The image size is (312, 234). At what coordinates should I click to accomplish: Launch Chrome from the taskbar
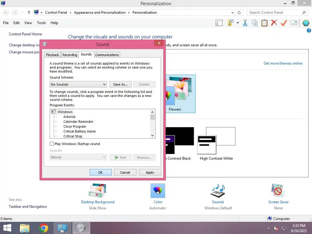click(x=44, y=228)
